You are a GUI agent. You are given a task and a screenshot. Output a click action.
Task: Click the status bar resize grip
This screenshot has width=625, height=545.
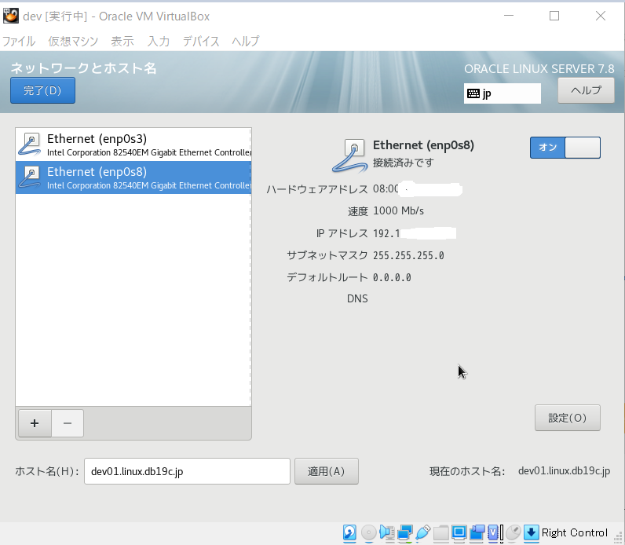coord(618,539)
